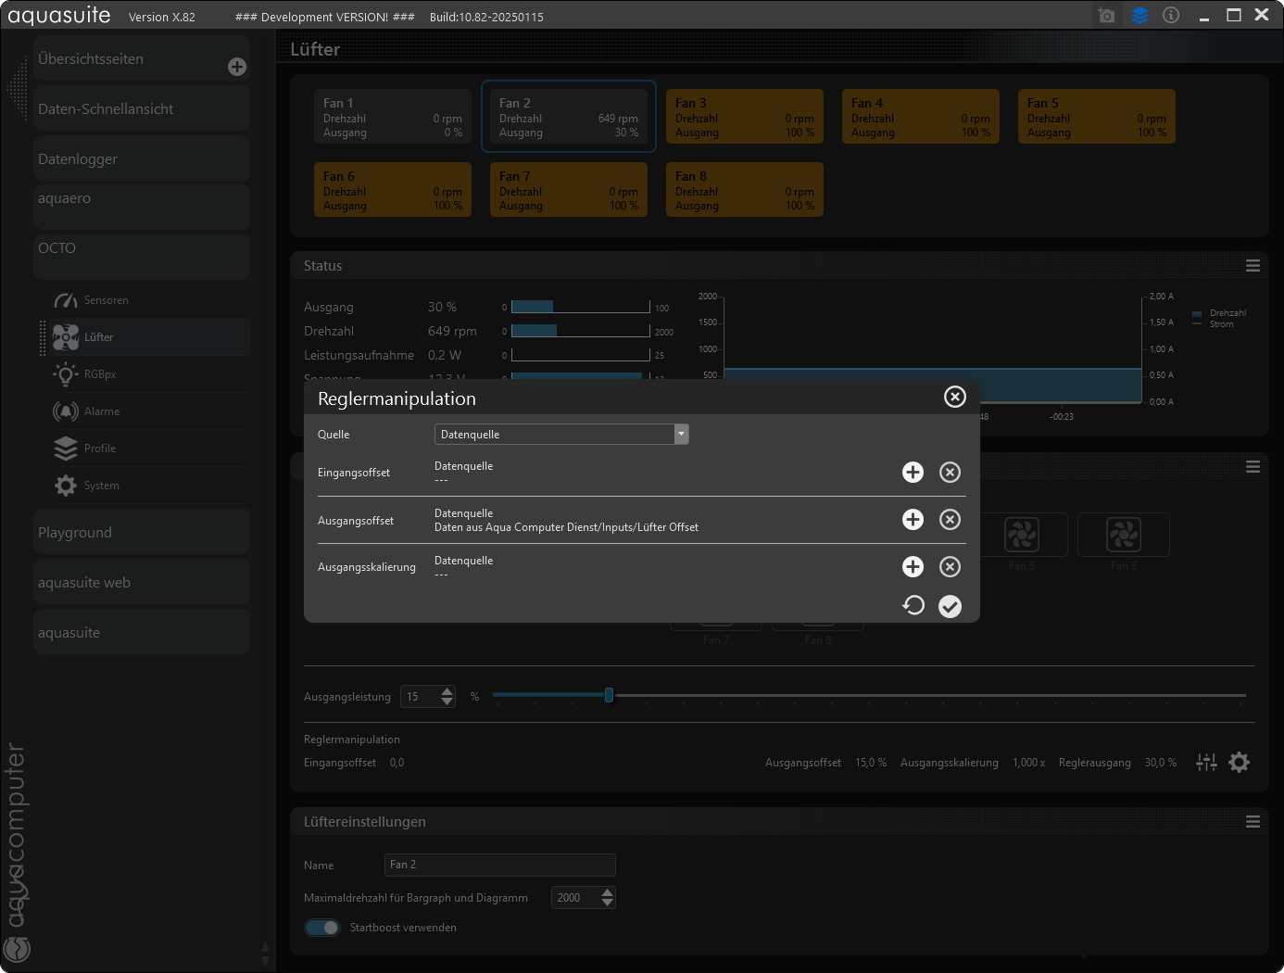Click the screenshot camera icon in title bar

(x=1106, y=16)
